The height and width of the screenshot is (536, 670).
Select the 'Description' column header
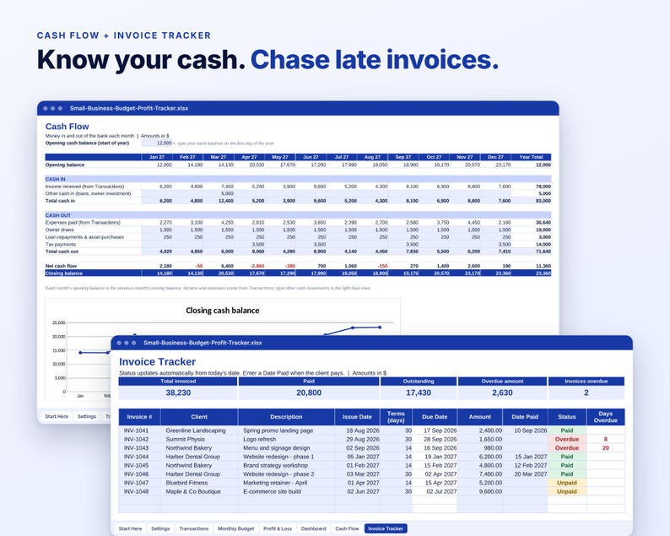pyautogui.click(x=286, y=417)
